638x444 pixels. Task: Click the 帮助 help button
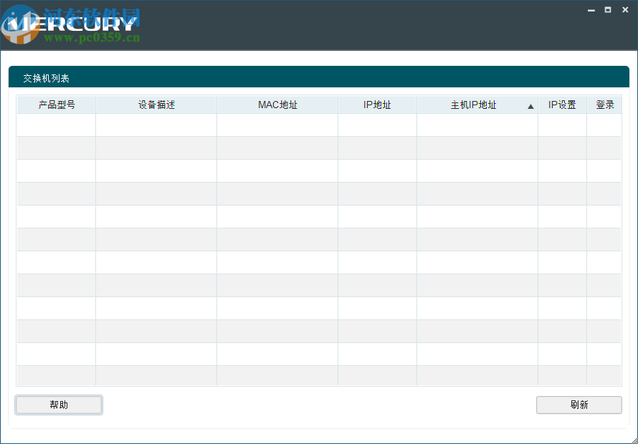59,405
